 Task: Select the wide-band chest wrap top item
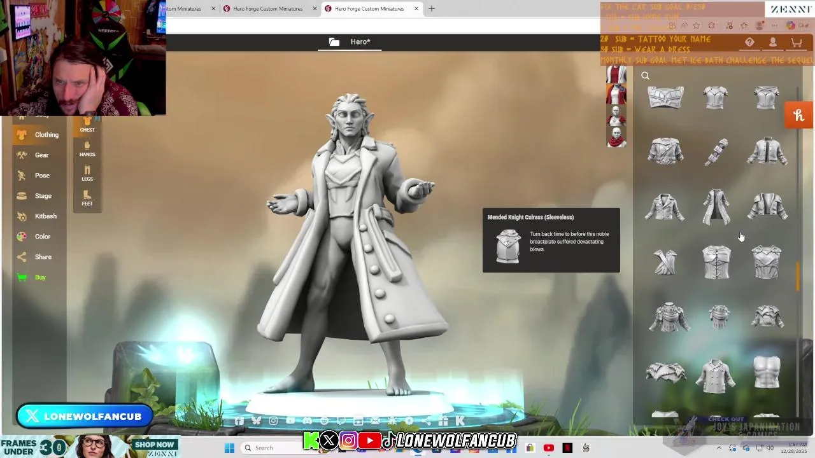[x=665, y=98]
